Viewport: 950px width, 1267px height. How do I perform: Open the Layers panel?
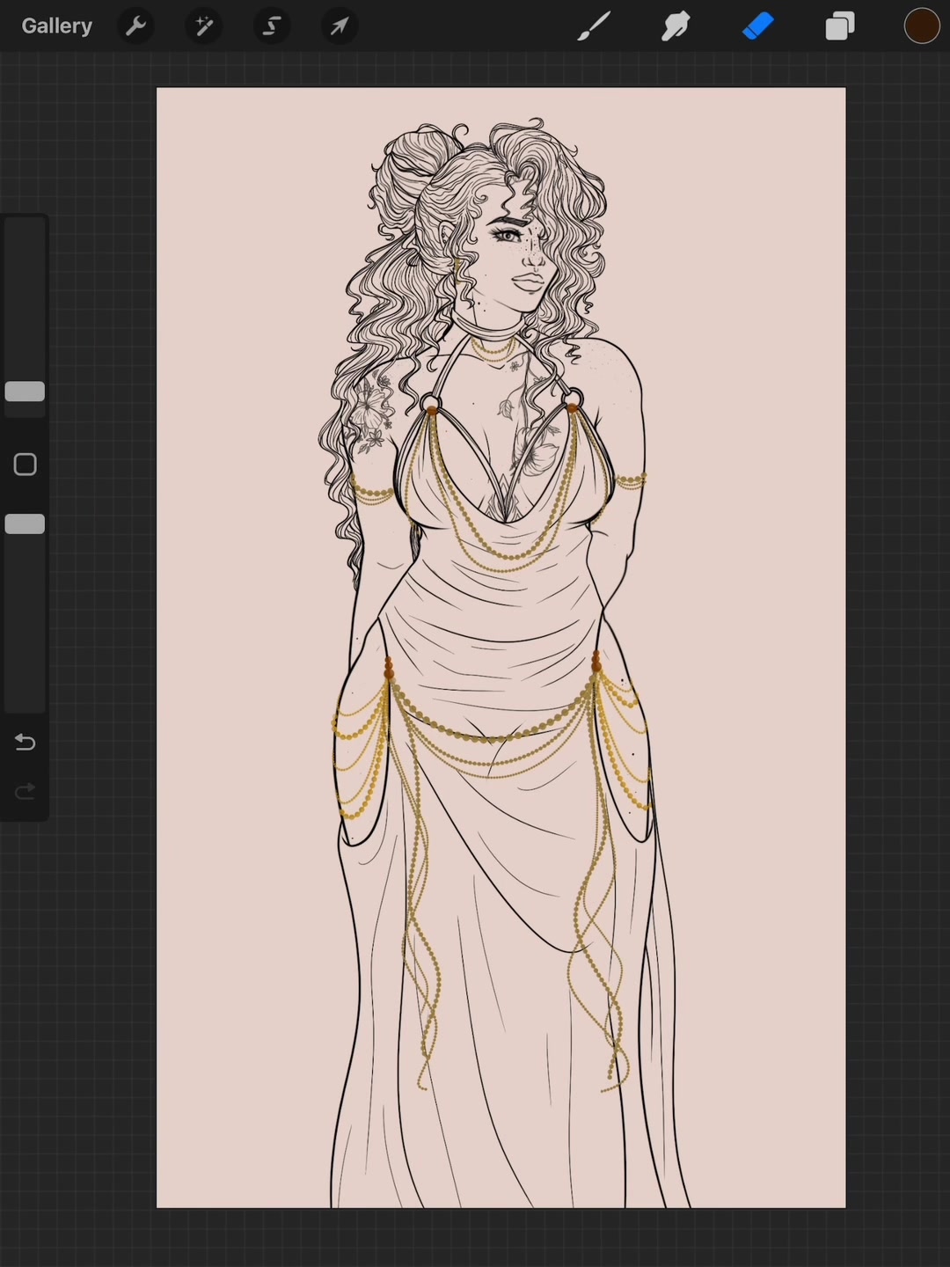840,26
